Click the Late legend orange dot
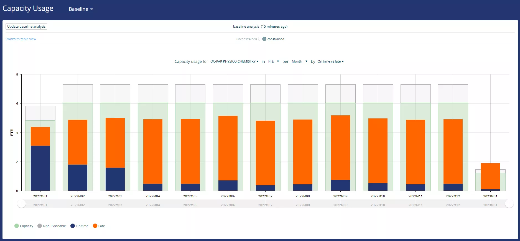Viewport: 520px width, 241px height. 95,226
